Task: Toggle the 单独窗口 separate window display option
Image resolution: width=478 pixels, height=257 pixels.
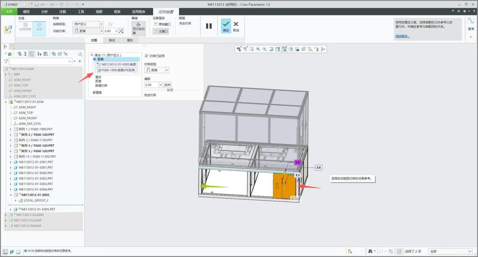Action: click(x=162, y=24)
